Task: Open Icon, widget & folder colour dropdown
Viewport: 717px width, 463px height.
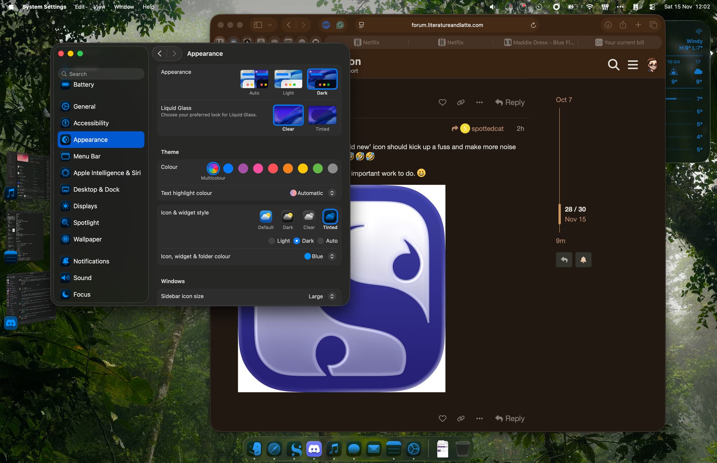Action: 332,256
